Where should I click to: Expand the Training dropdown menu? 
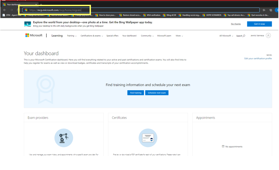coord(72,36)
